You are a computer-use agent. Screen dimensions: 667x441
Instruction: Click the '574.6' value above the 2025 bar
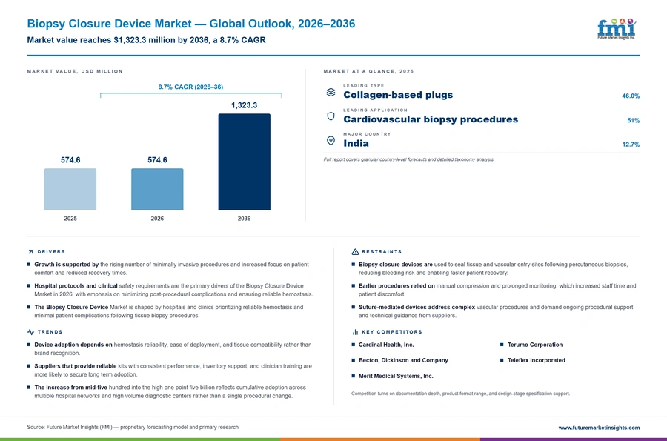pos(70,160)
